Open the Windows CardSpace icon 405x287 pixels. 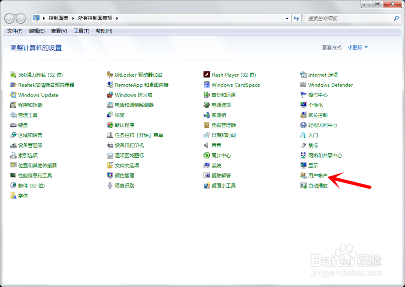pos(207,85)
